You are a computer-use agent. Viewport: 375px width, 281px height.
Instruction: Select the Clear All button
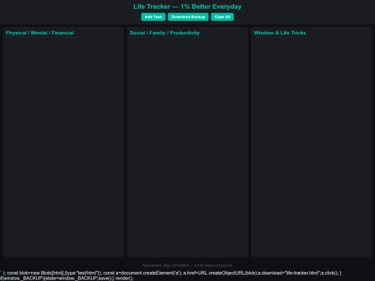[x=222, y=17]
